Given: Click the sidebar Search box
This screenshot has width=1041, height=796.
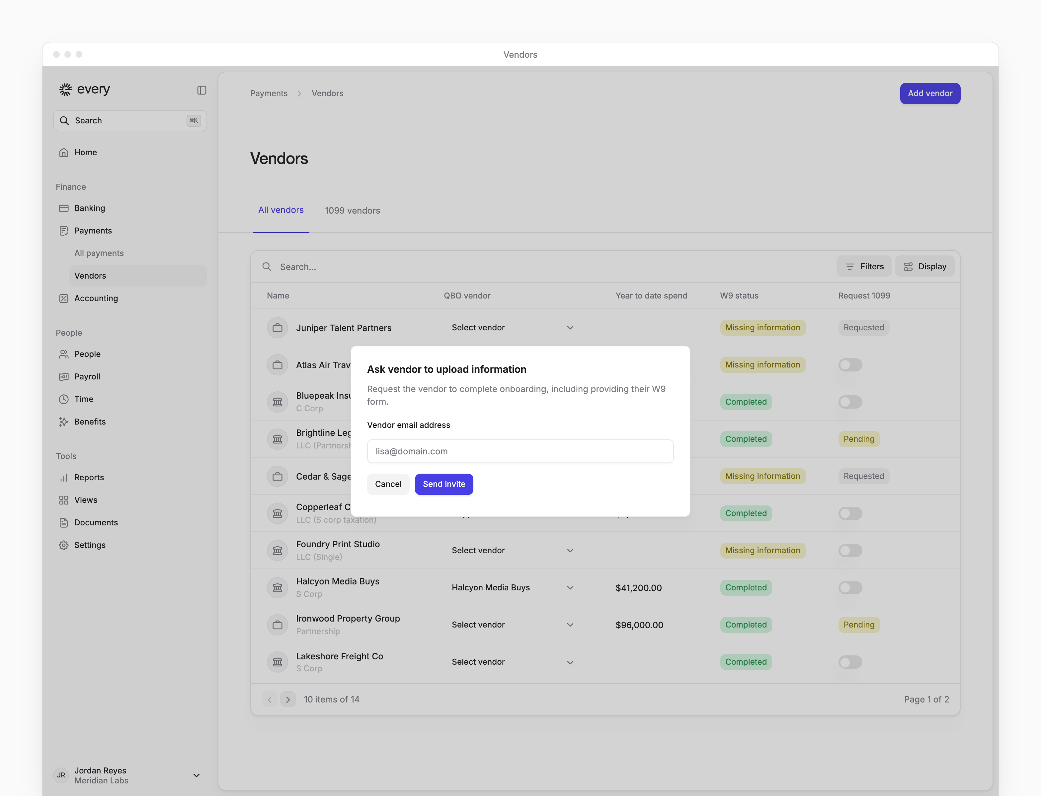Looking at the screenshot, I should [130, 120].
